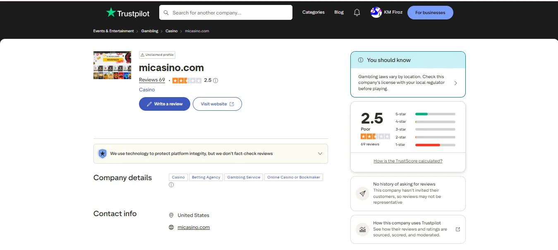Image resolution: width=558 pixels, height=250 pixels.
Task: Open external link icon in How this company uses Trustpilot
Action: point(458,229)
